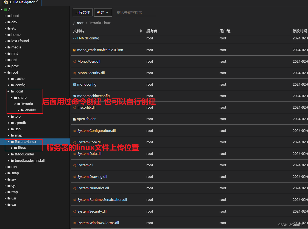308x229 pixels.
Task: Click the System.Windows.Forms.dll gear icon
Action: coord(75,223)
